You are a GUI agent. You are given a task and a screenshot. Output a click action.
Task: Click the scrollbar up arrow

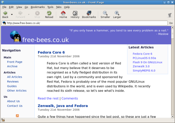172,27
